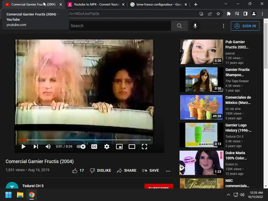Close the bmw france configurateur tab

(x=186, y=5)
